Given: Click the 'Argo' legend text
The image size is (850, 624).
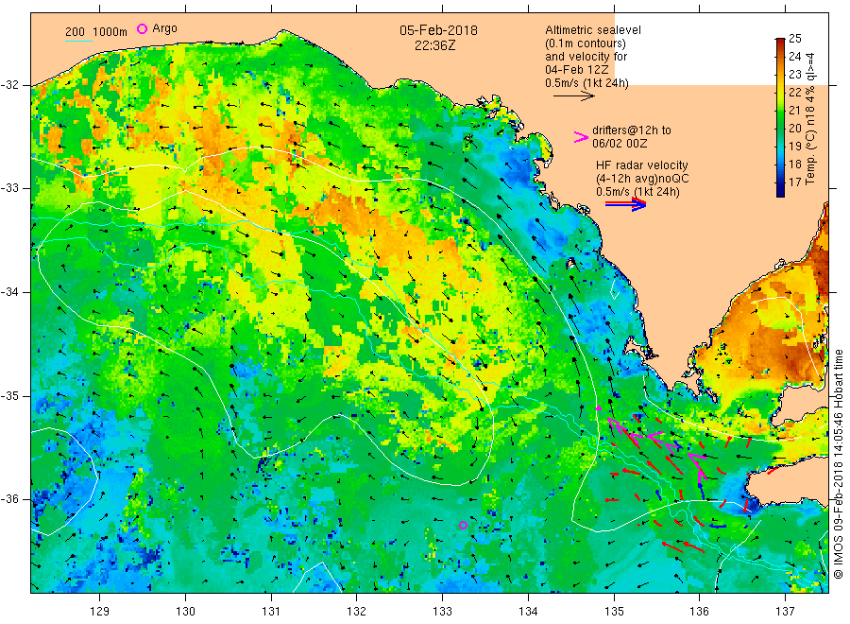Looking at the screenshot, I should click(x=164, y=28).
